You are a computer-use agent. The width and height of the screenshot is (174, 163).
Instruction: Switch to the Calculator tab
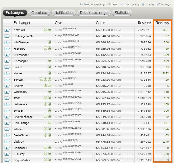tap(39, 13)
